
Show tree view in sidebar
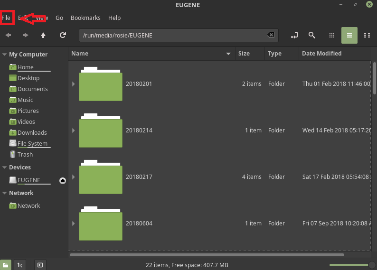coord(20,265)
